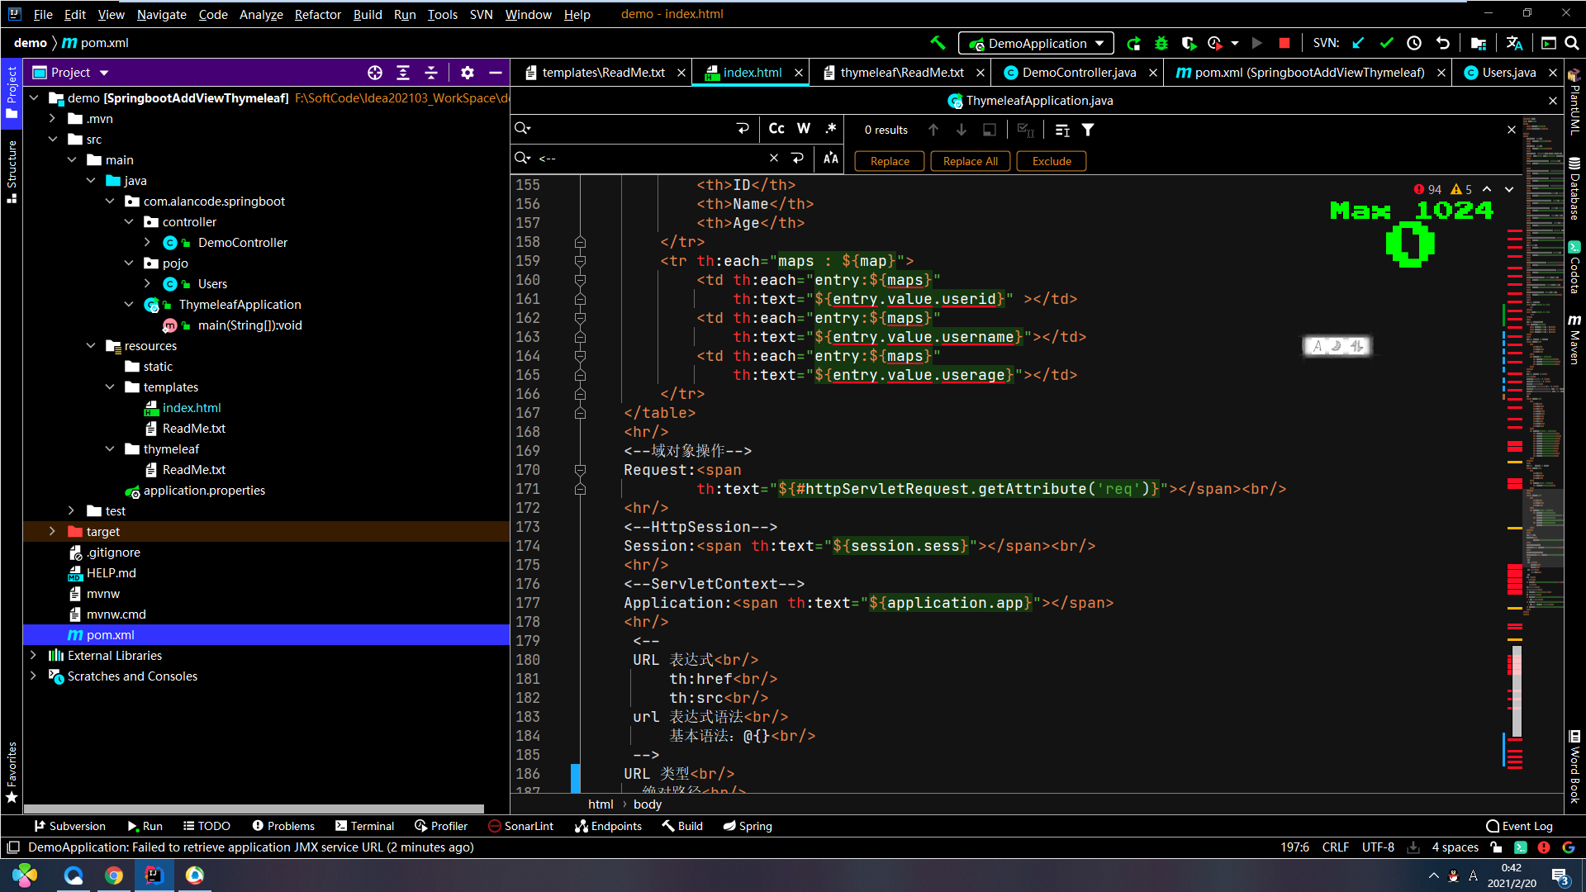
Task: Switch to DemoController.java tab
Action: coord(1079,73)
